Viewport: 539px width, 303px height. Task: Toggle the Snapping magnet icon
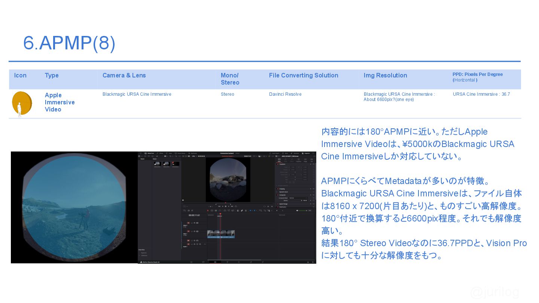(x=238, y=211)
